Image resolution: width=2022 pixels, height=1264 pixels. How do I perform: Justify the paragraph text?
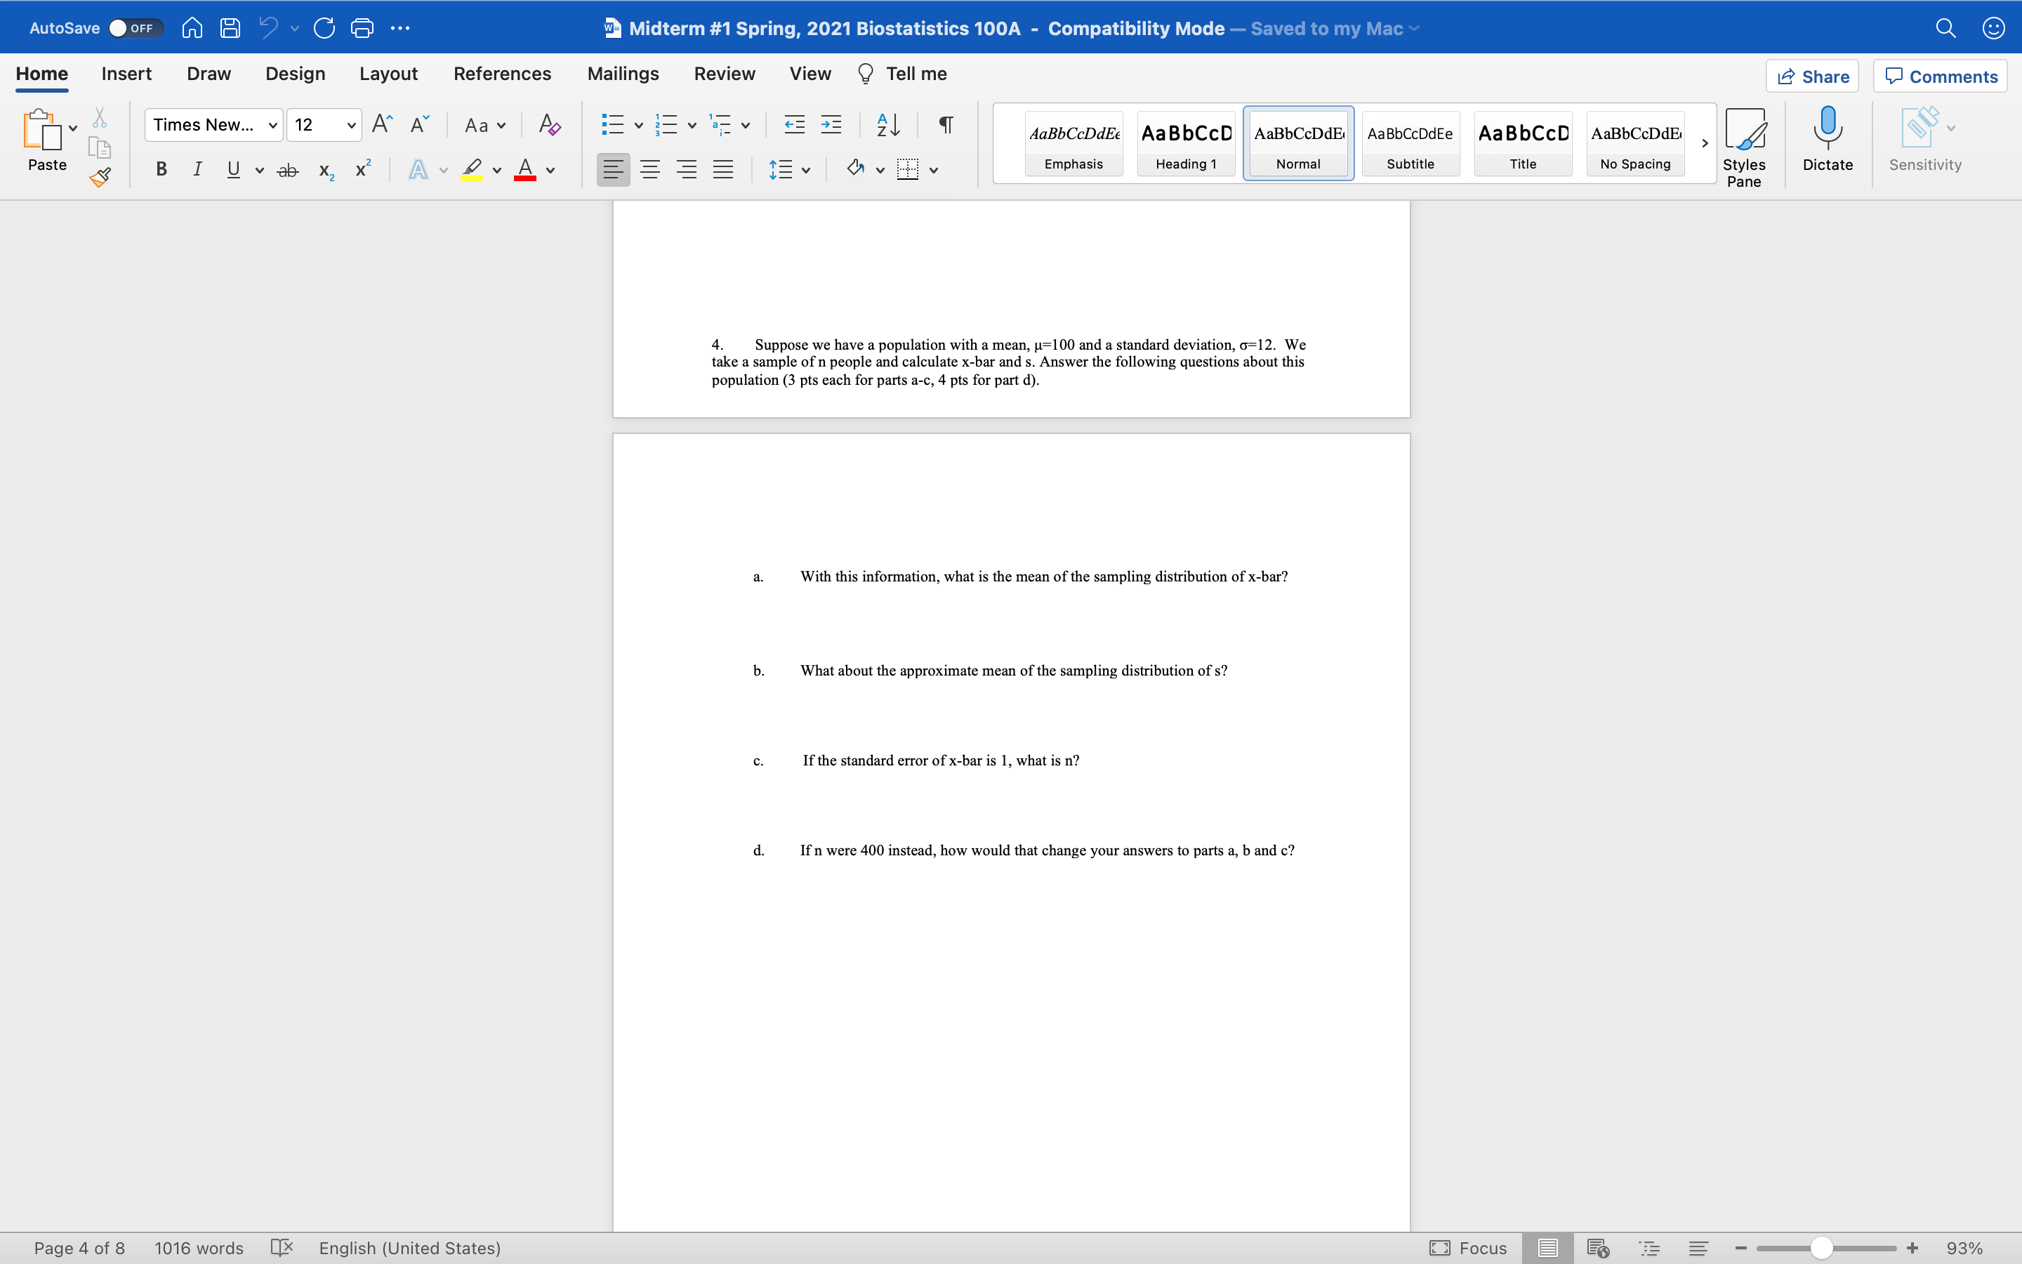point(722,170)
